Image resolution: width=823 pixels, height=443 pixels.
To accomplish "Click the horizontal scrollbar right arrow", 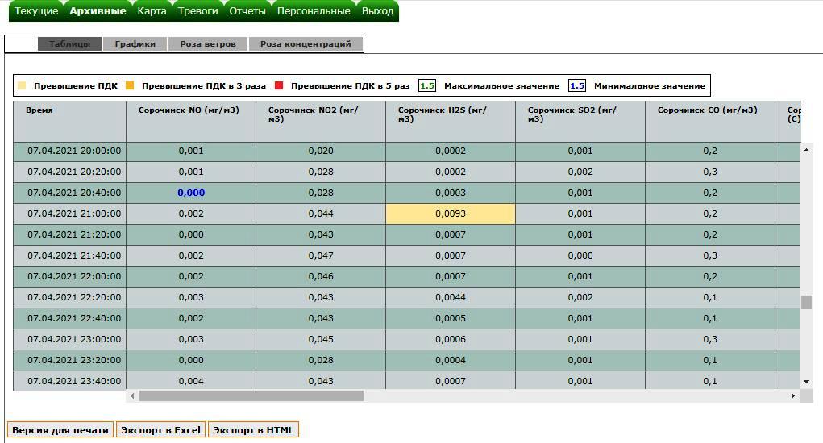I will (x=793, y=396).
